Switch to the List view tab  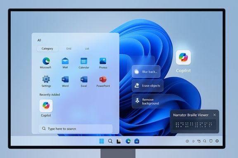click(x=87, y=49)
